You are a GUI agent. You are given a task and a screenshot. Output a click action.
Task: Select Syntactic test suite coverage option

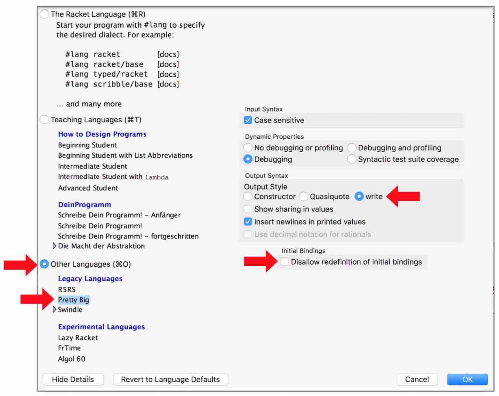352,159
